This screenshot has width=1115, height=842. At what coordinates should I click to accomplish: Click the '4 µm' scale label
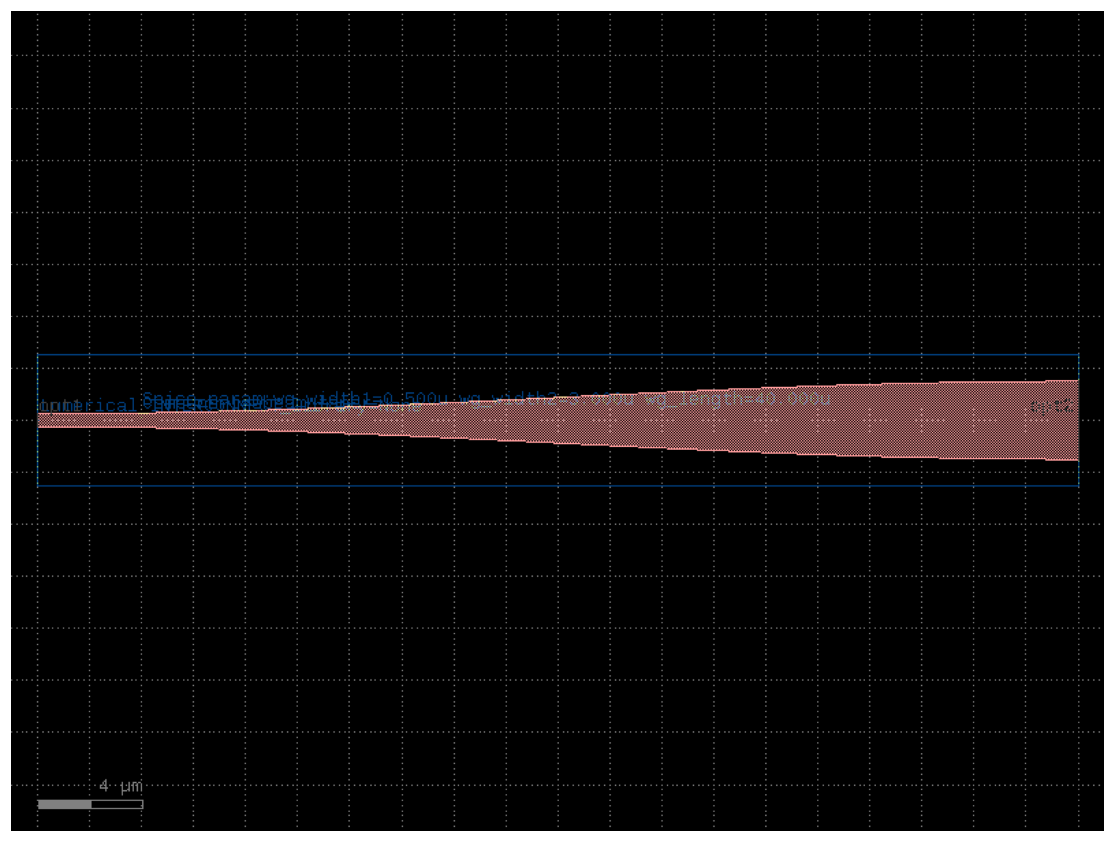(x=121, y=786)
